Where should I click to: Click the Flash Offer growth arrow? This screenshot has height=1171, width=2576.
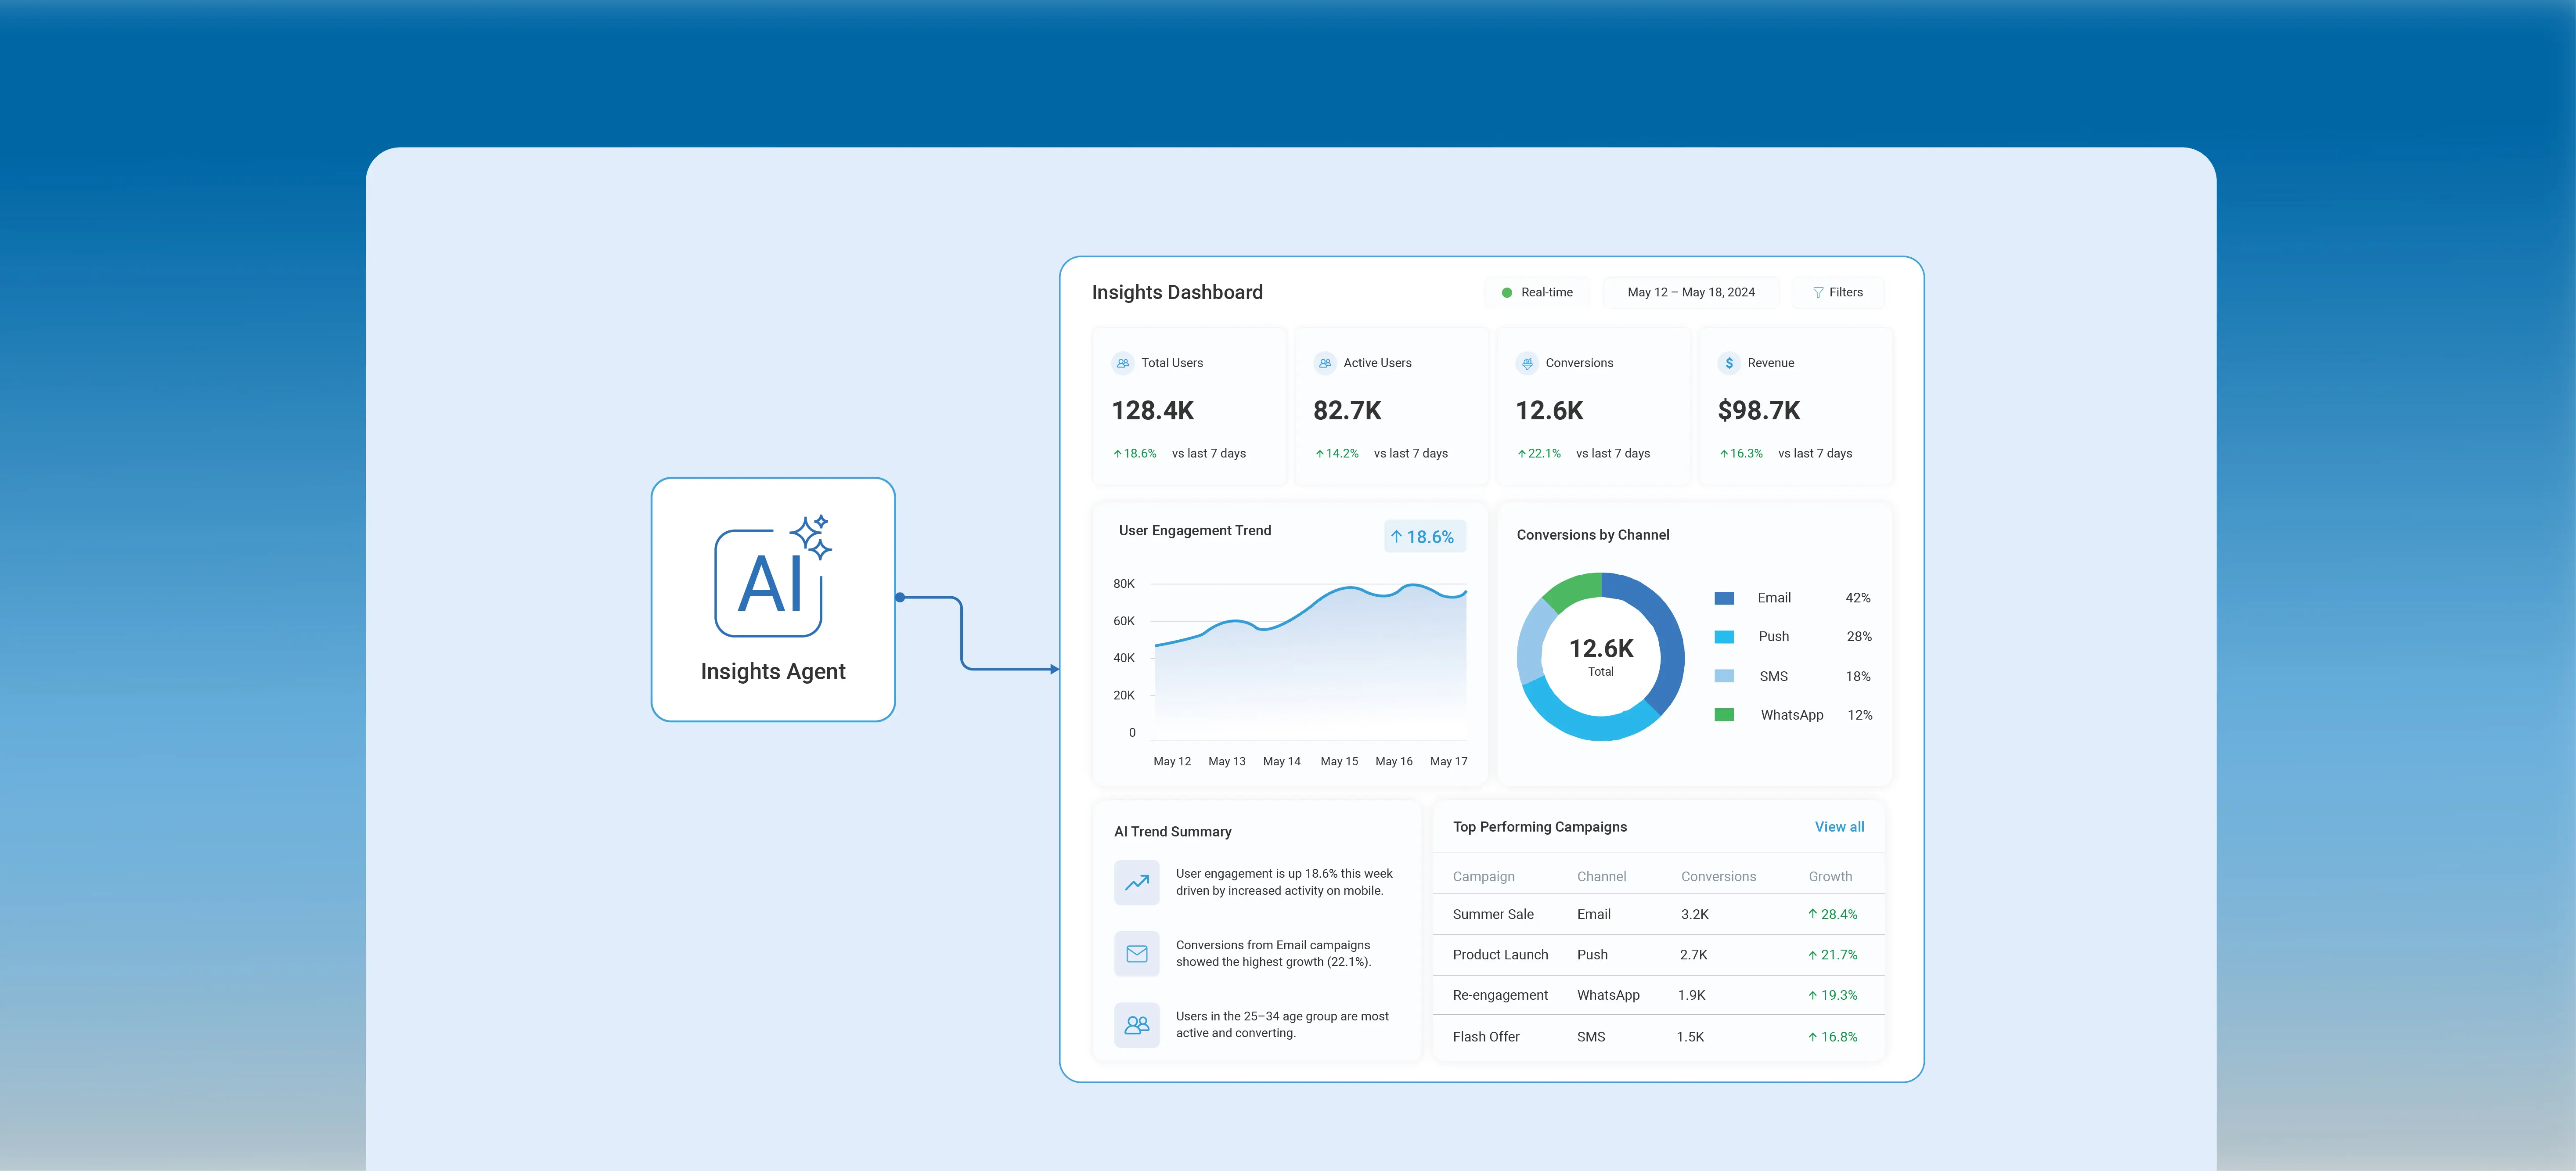[x=1812, y=1037]
